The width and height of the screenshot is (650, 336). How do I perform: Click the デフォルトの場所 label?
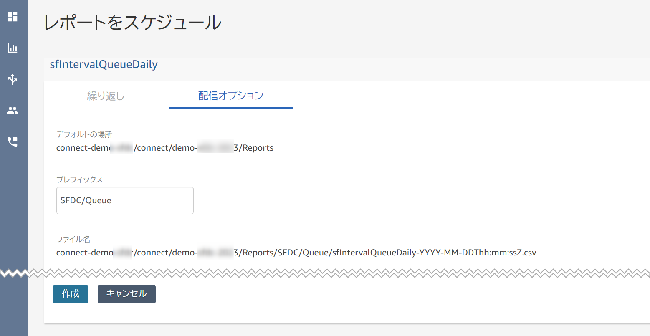click(84, 134)
